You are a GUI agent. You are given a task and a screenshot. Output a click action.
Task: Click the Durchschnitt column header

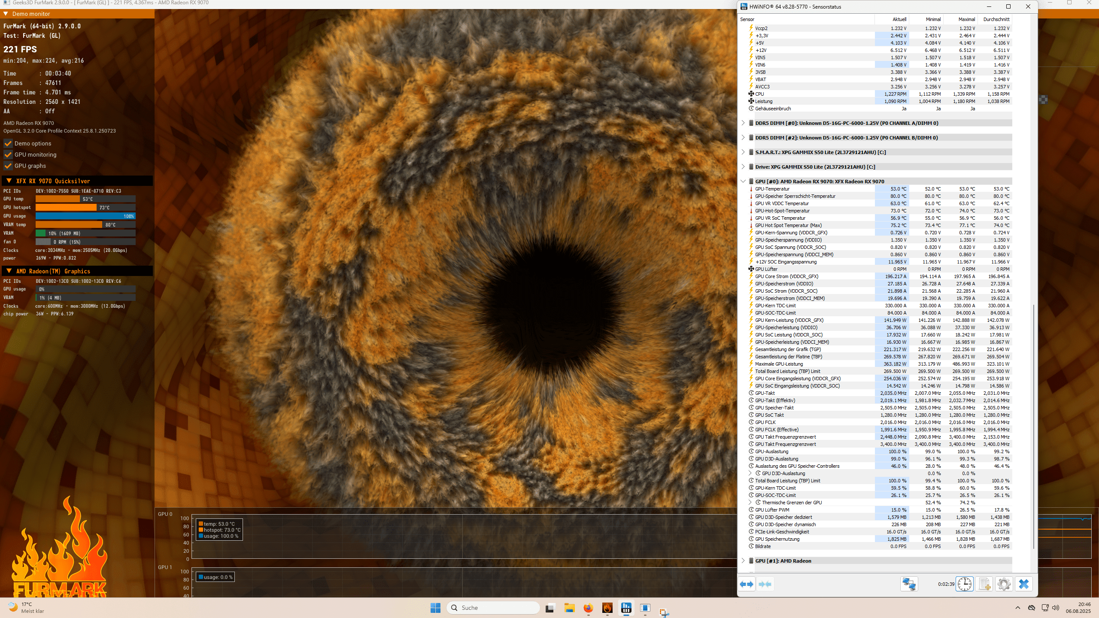(996, 19)
